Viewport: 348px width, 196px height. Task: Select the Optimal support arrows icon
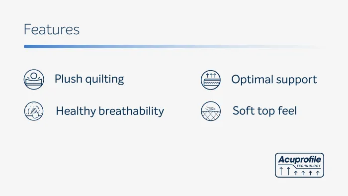pyautogui.click(x=211, y=80)
